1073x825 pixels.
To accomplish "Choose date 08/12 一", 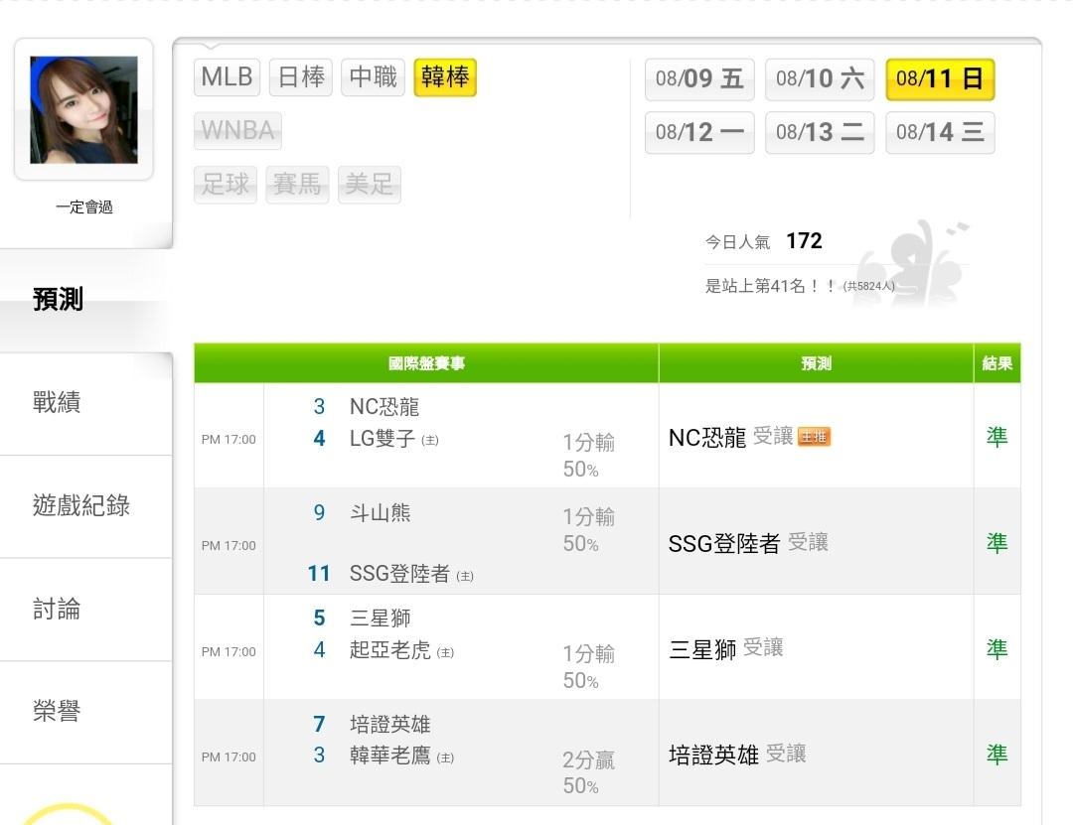I will pyautogui.click(x=699, y=133).
